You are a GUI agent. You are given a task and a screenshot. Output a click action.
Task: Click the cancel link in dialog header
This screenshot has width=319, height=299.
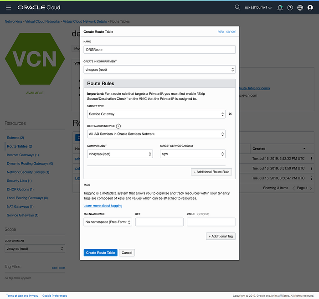[231, 31]
